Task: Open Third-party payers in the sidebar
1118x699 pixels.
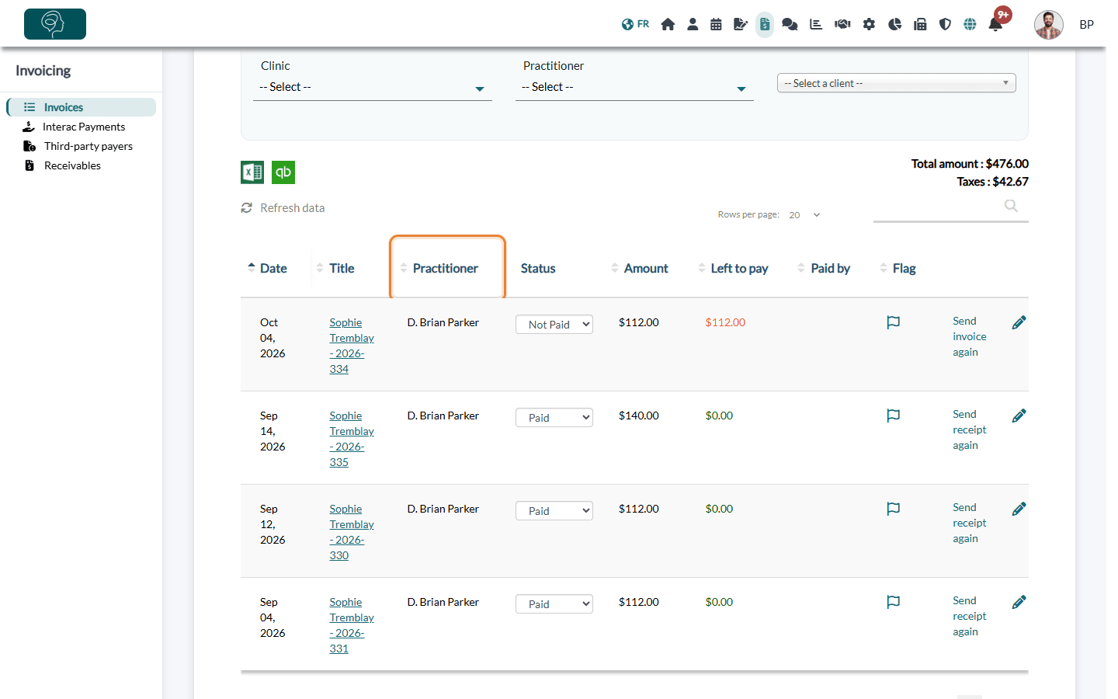Action: click(88, 146)
